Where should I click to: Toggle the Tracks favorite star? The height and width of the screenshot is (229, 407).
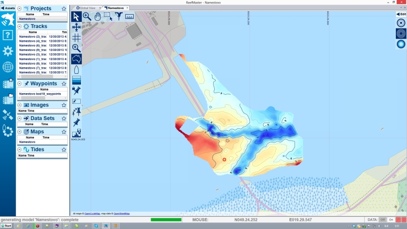64,26
